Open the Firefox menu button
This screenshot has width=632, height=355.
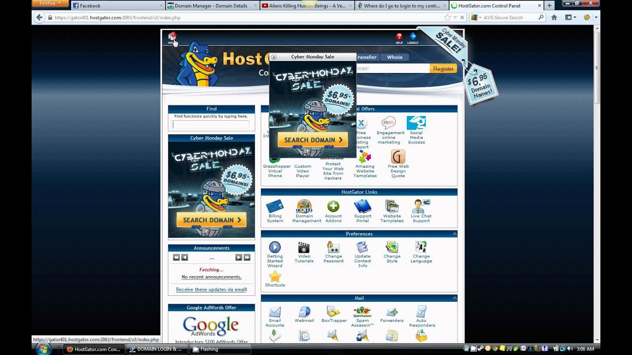(x=50, y=3)
